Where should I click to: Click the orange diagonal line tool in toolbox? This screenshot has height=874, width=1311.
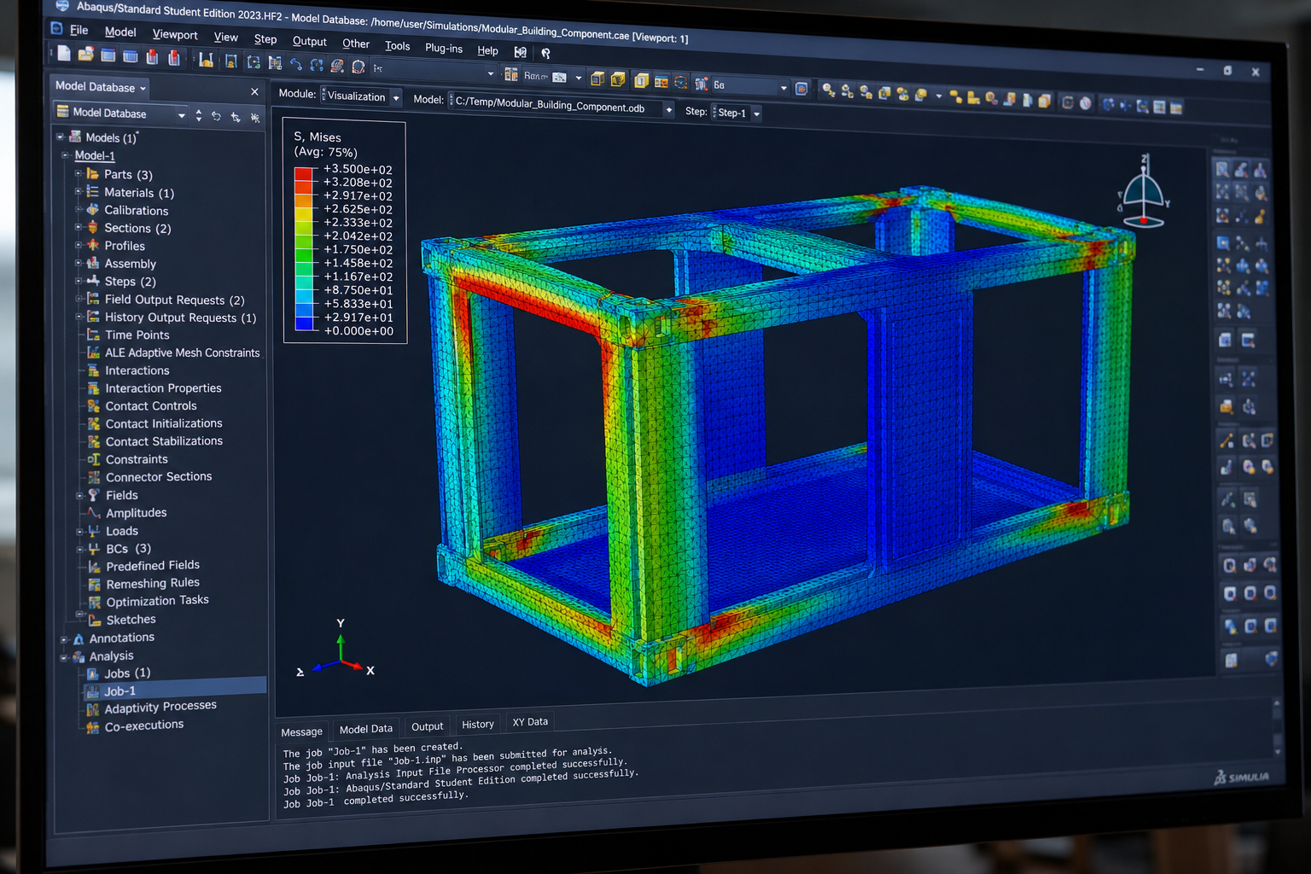[x=1226, y=440]
